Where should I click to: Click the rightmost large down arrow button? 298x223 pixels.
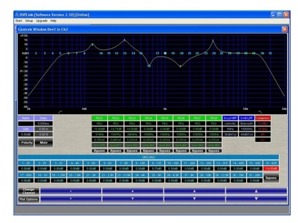point(256,199)
